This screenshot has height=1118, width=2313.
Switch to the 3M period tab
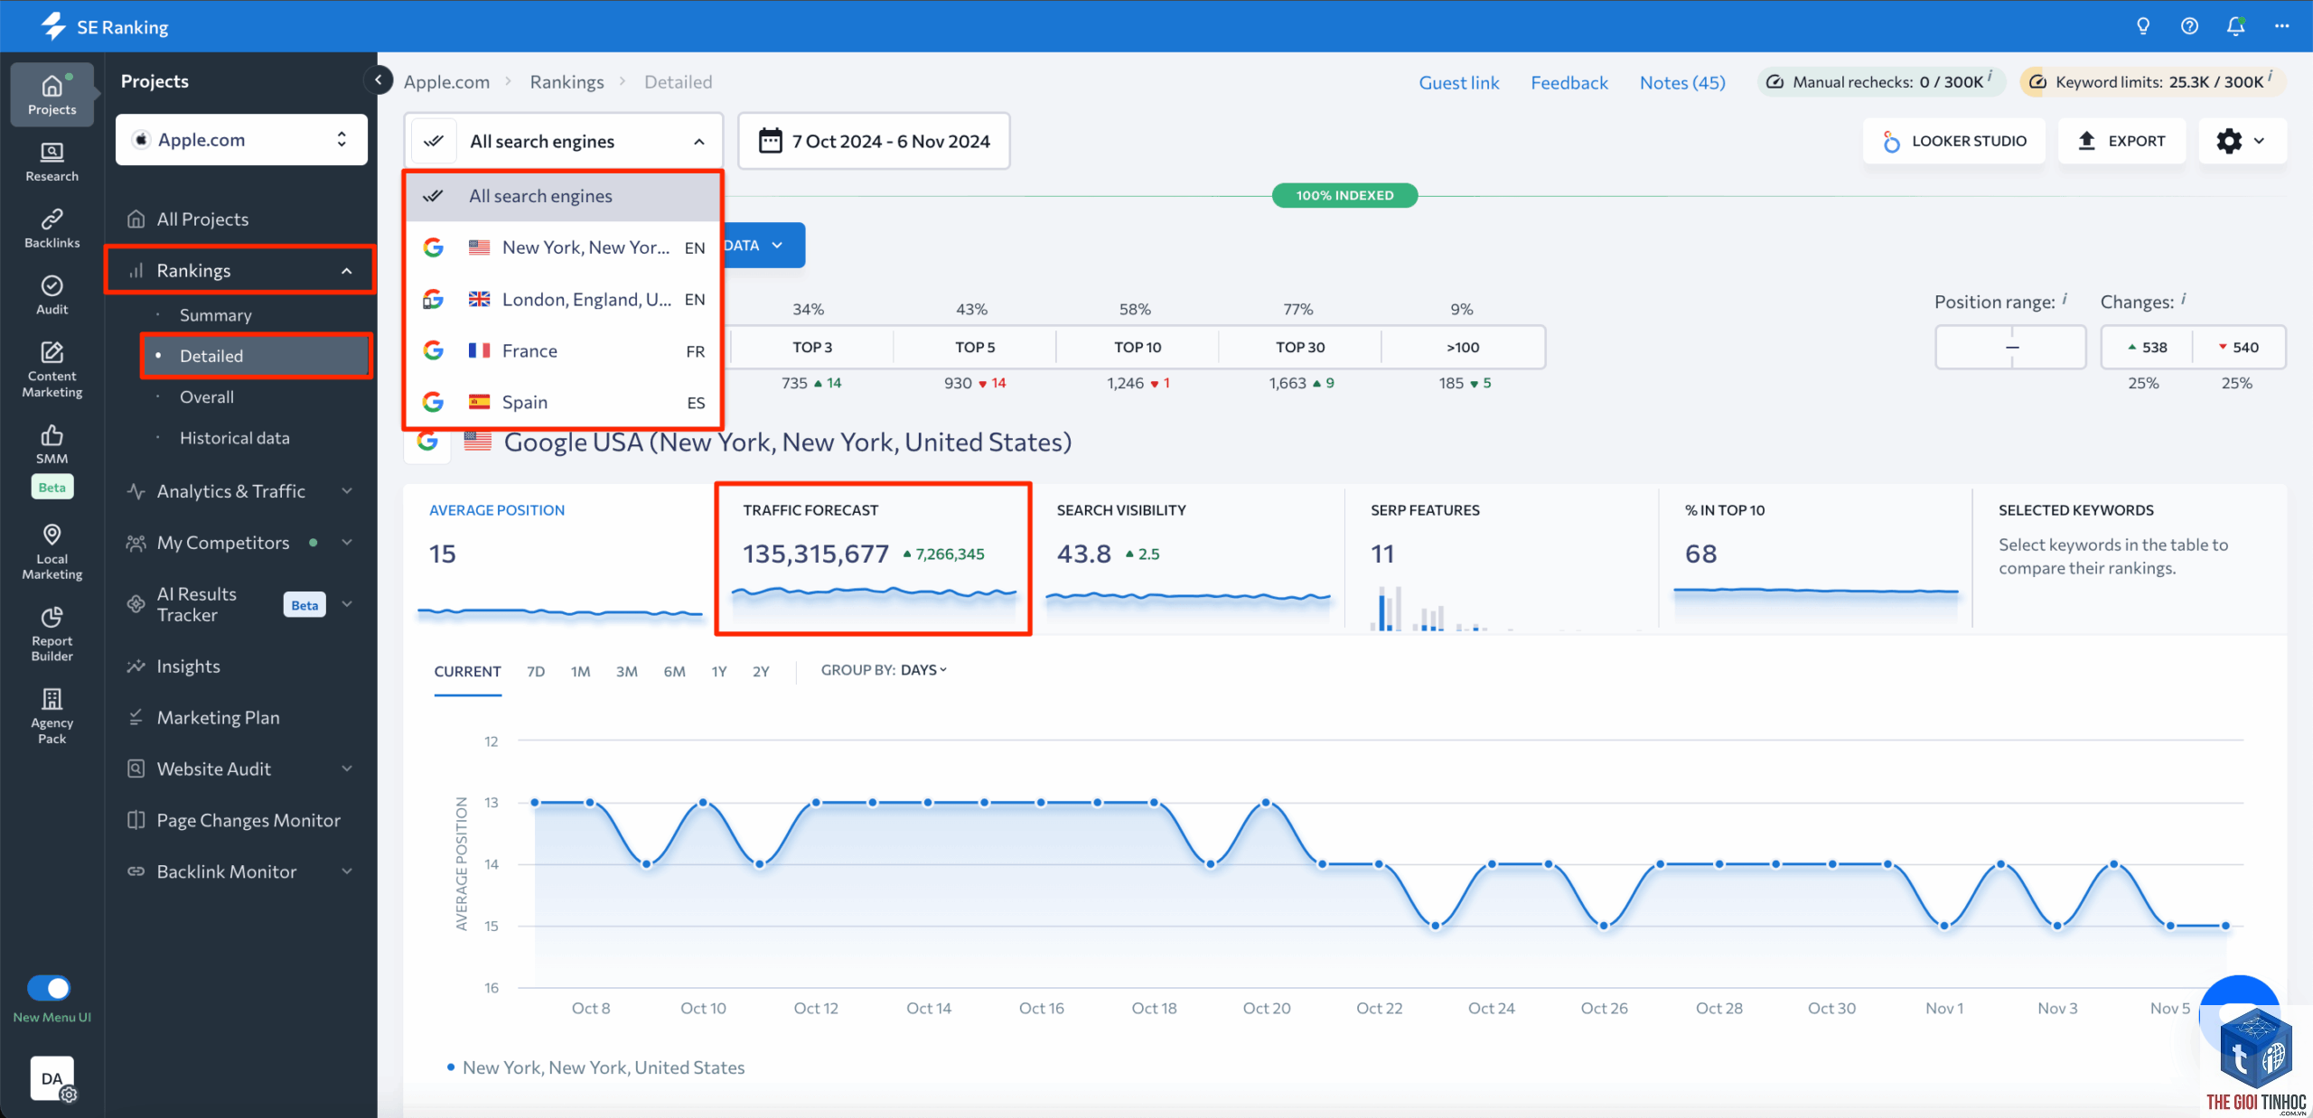coord(626,671)
